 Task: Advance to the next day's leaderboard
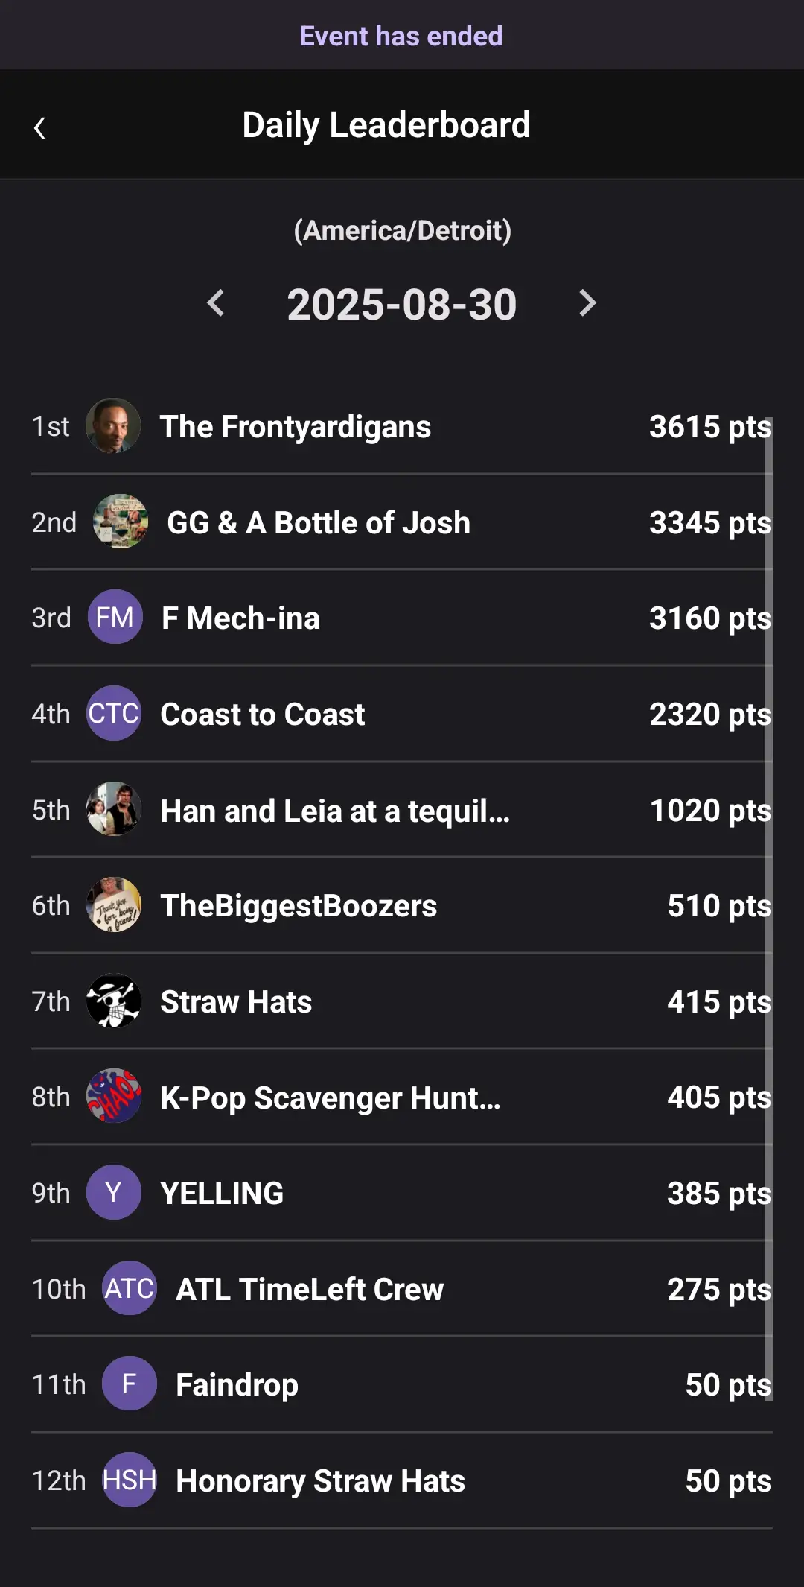point(587,303)
